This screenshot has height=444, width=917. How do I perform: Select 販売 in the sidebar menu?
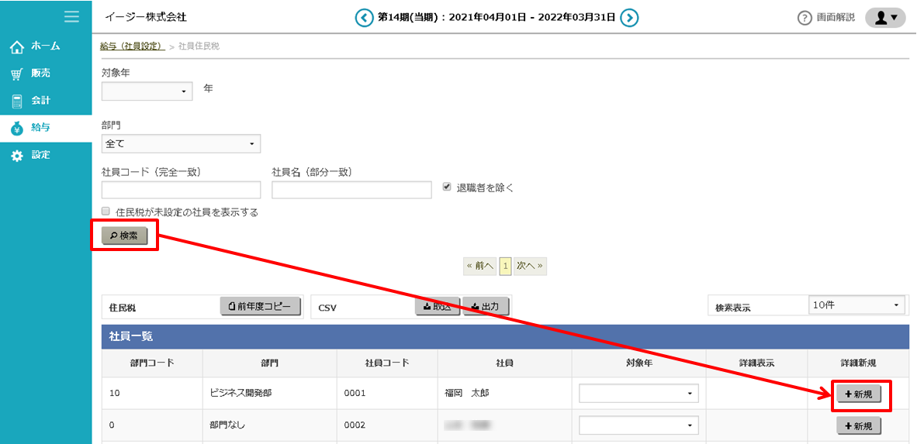click(40, 73)
